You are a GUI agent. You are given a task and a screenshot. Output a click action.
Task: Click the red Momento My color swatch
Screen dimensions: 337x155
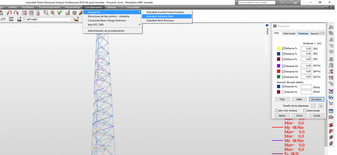click(x=279, y=71)
